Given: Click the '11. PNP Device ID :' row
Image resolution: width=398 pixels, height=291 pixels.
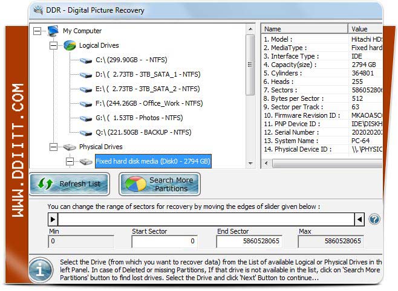Looking at the screenshot, I should tap(322, 124).
